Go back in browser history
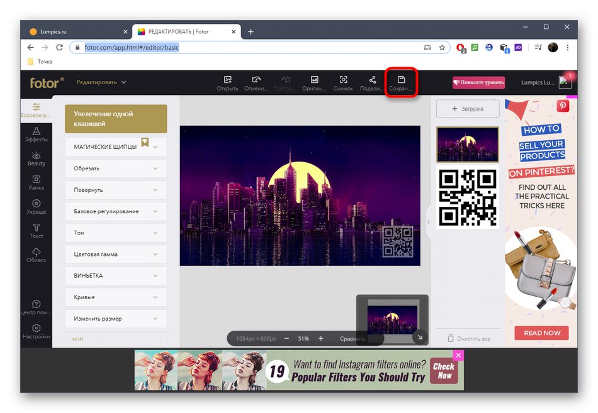 pos(30,48)
